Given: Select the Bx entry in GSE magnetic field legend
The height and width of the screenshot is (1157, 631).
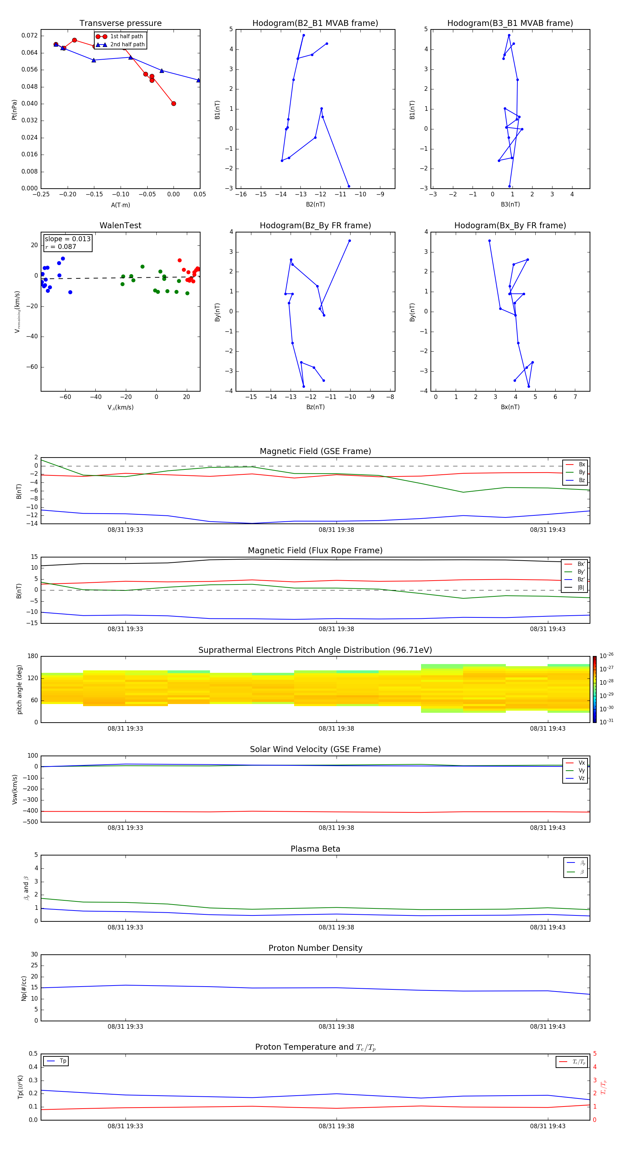Looking at the screenshot, I should click(x=575, y=465).
